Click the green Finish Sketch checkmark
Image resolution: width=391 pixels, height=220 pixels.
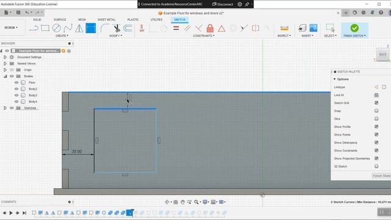tap(354, 28)
